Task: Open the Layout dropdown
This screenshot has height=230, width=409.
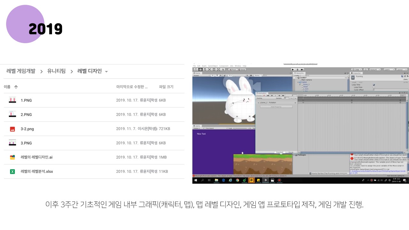Action: 402,70
